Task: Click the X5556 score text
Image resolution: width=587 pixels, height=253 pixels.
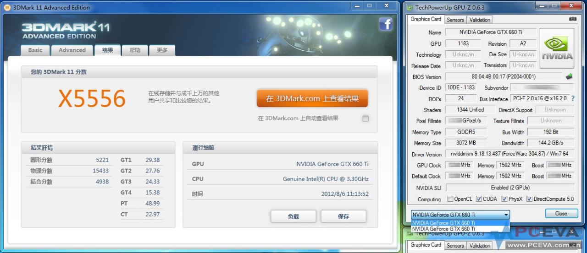Action: (x=92, y=98)
